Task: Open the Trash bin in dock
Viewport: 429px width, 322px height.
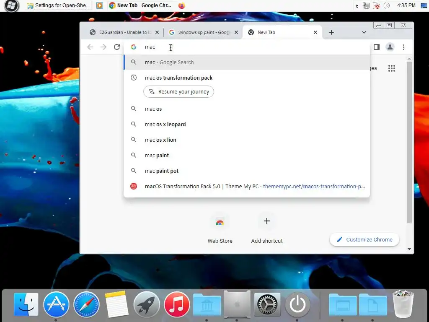Action: point(403,304)
